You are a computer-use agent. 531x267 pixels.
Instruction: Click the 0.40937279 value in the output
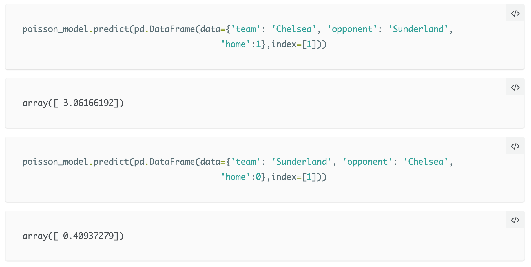88,236
